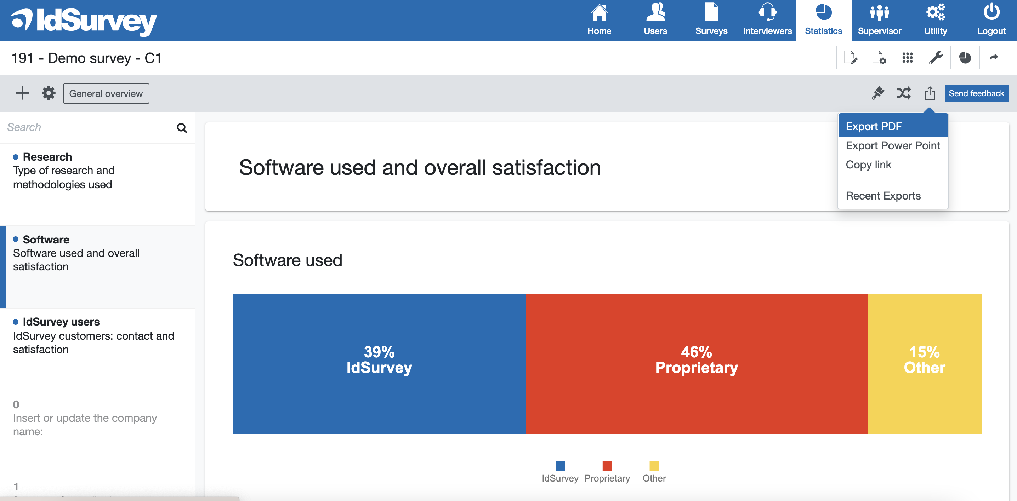Open report settings gear icon

49,93
